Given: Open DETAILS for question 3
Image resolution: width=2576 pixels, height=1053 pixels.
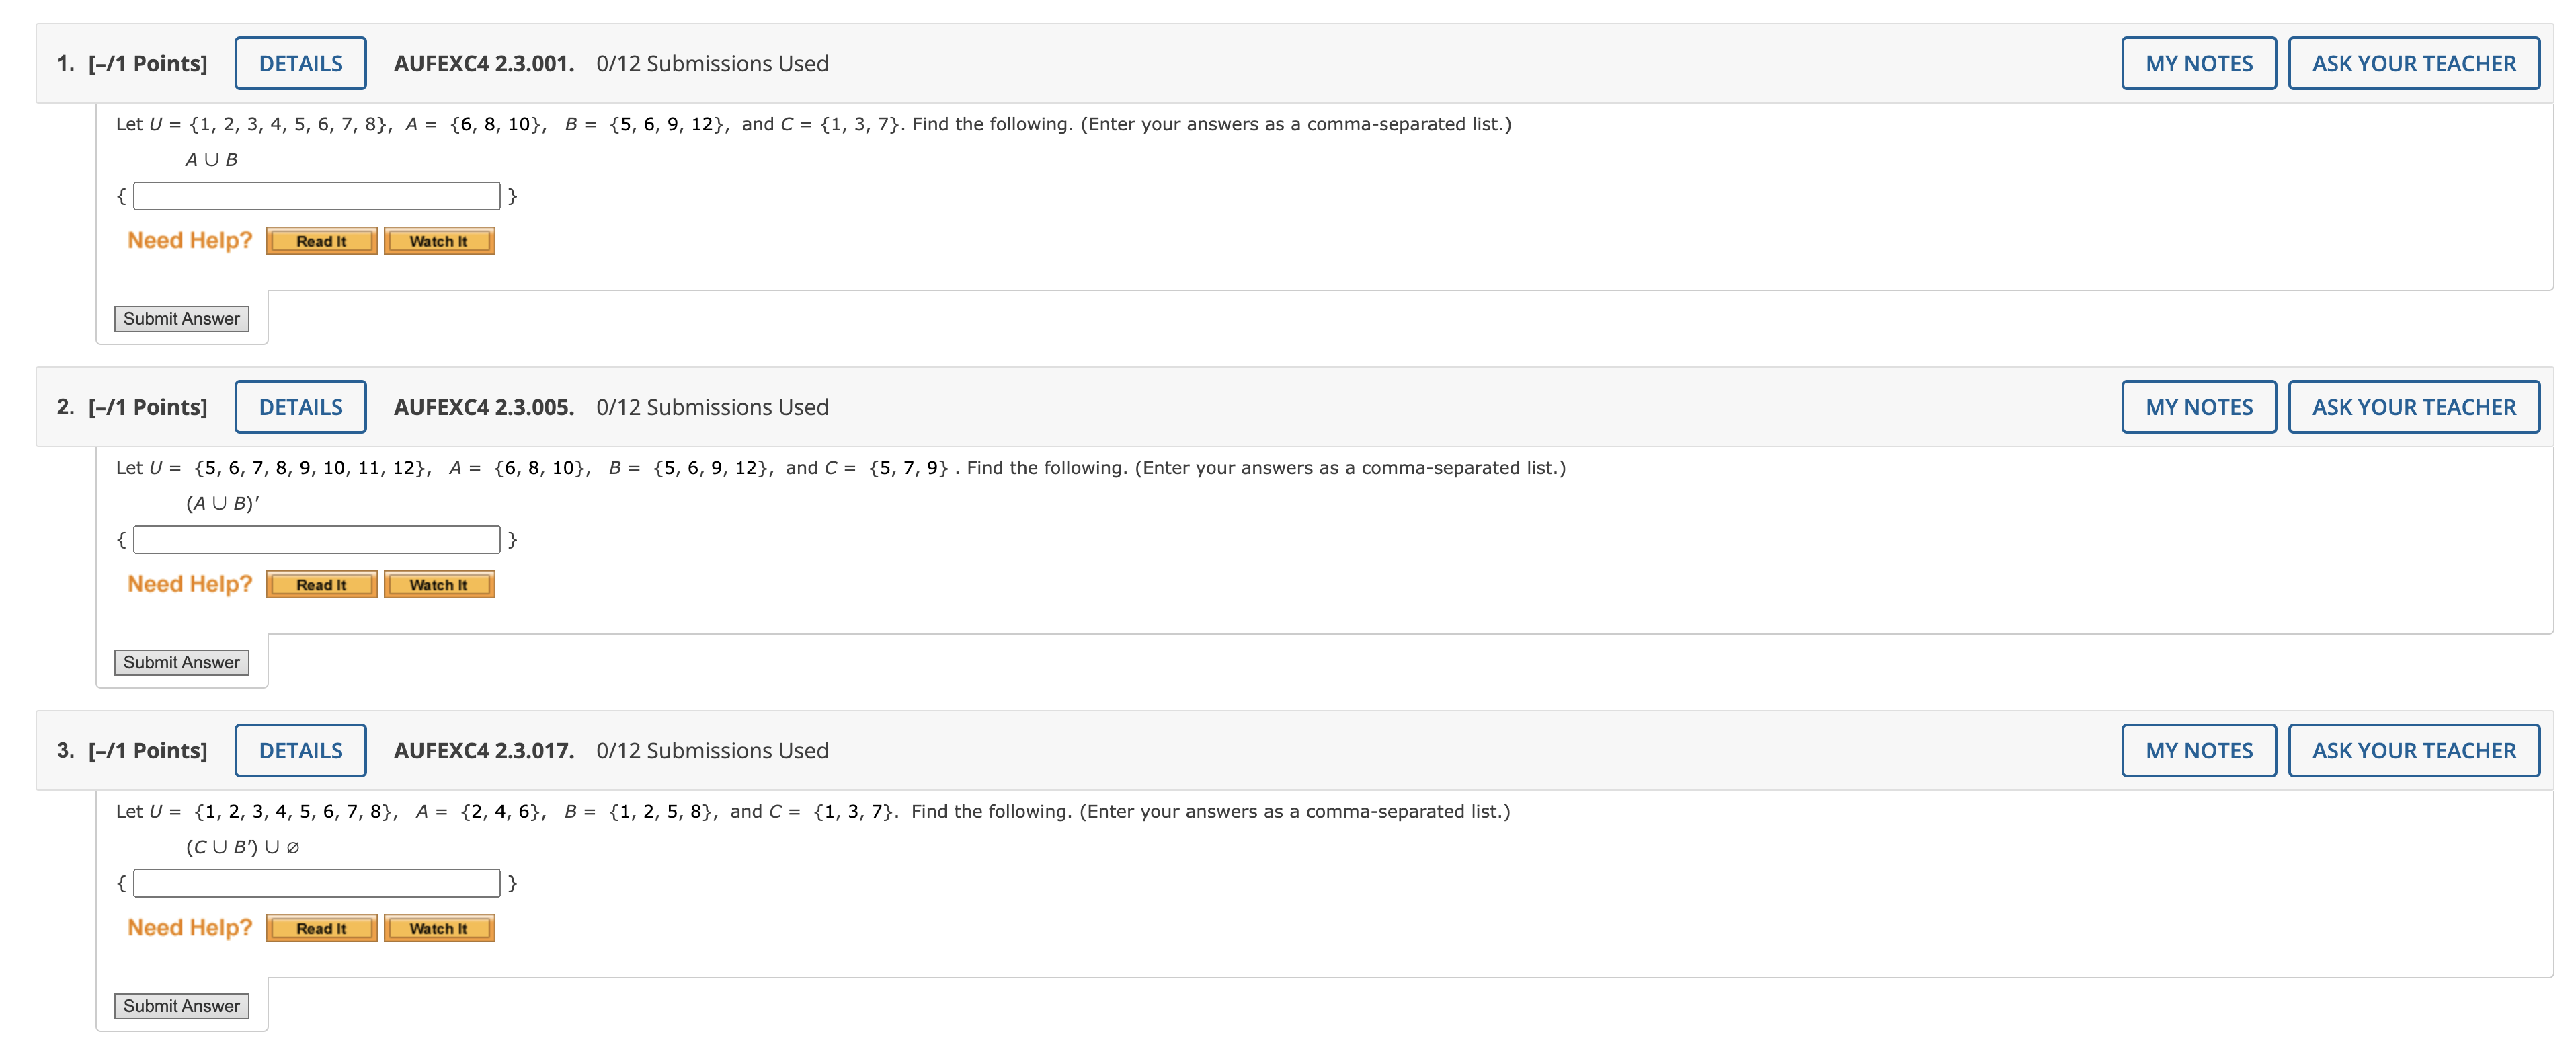Looking at the screenshot, I should click(x=300, y=749).
